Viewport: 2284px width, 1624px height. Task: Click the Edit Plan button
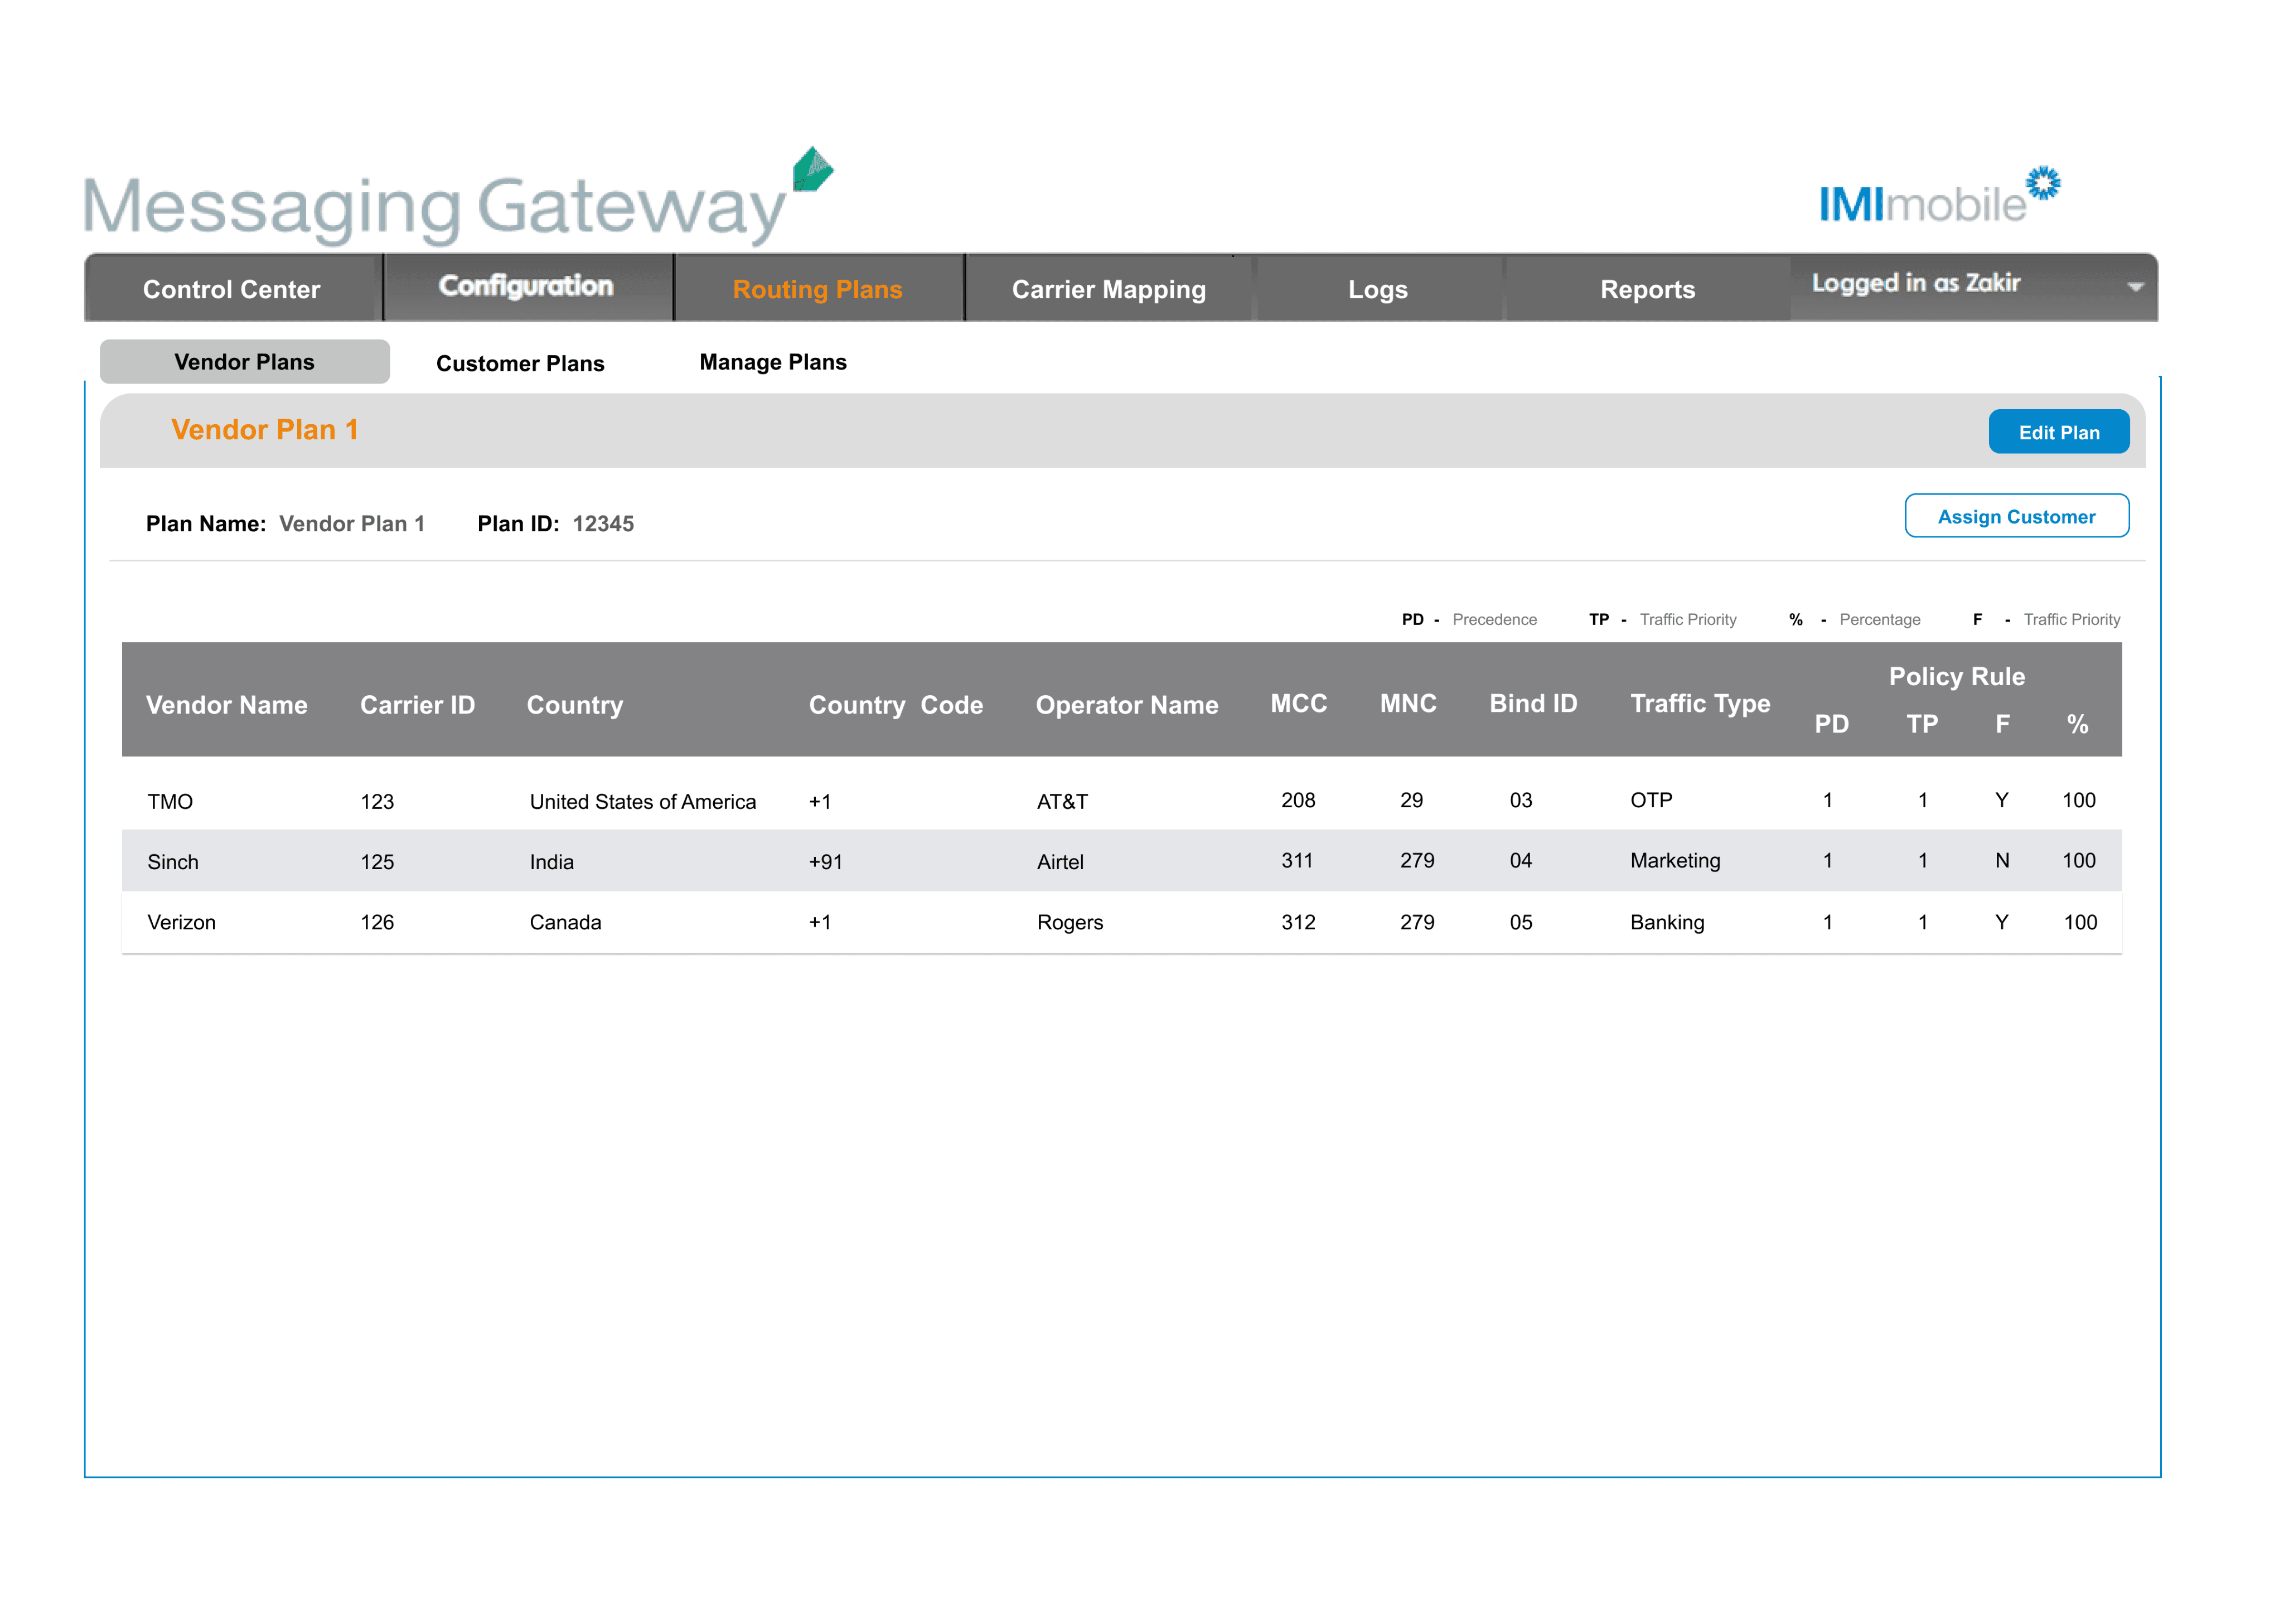(x=2058, y=432)
